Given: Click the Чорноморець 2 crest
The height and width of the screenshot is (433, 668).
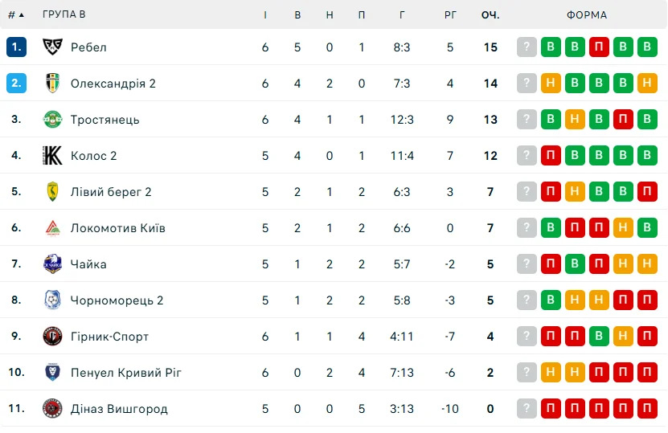Looking at the screenshot, I should (x=52, y=300).
